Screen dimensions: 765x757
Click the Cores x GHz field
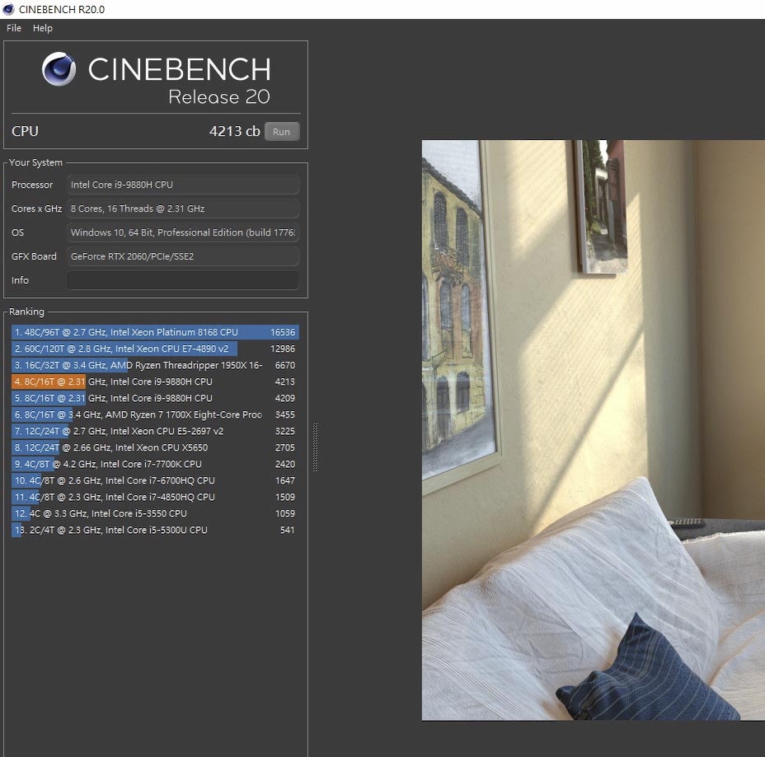pos(182,208)
